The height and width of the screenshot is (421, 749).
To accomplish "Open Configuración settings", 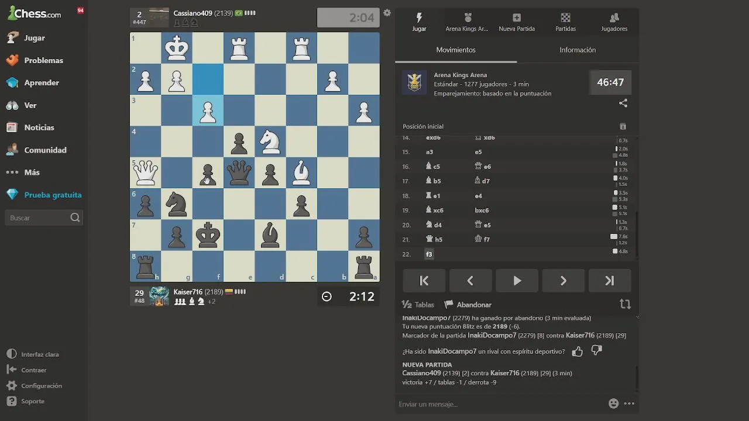I will [x=34, y=386].
